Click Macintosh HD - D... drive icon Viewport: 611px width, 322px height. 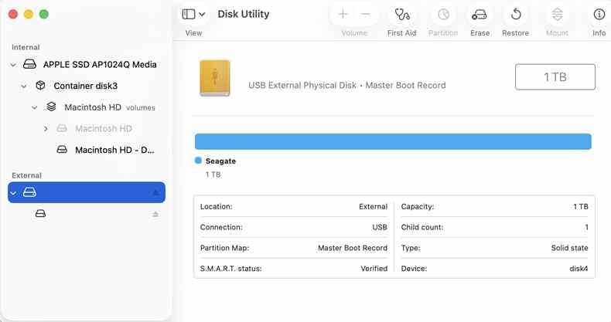(x=62, y=150)
